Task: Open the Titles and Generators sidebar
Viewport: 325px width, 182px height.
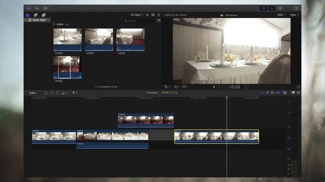Action: 44,15
